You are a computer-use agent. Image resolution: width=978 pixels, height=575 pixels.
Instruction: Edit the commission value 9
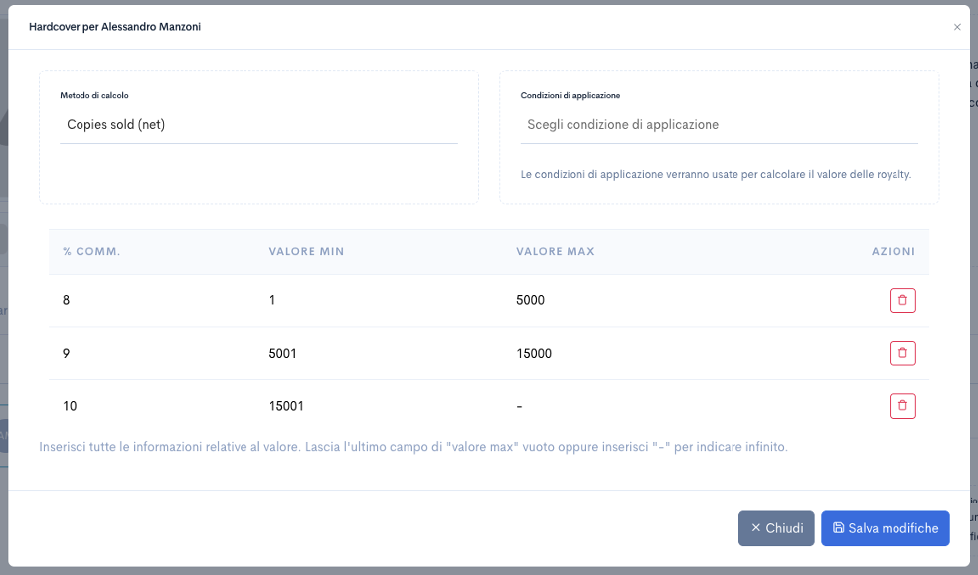point(67,354)
